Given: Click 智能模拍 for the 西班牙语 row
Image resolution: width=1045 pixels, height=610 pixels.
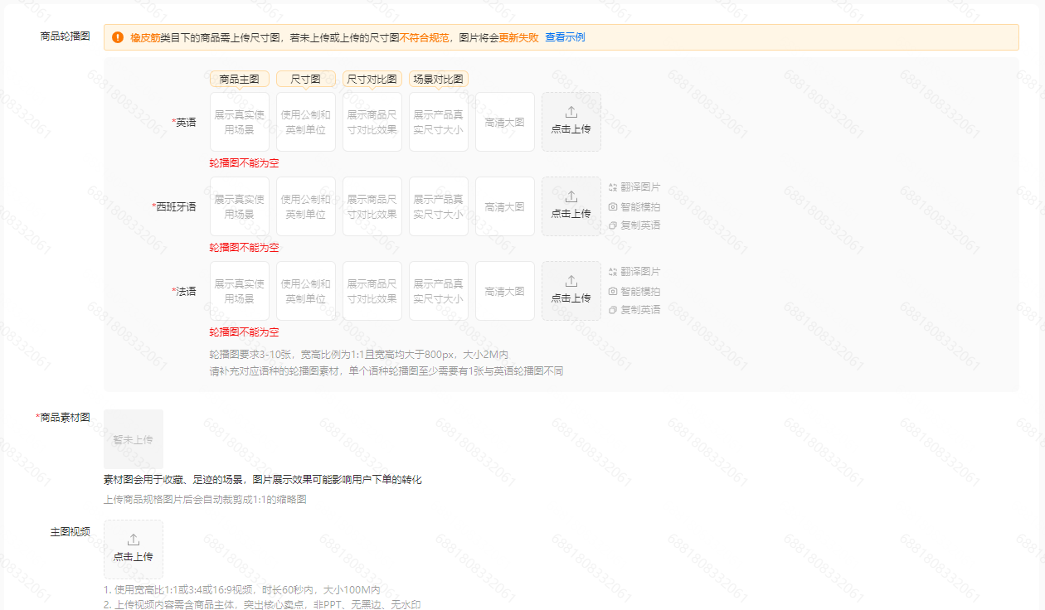Looking at the screenshot, I should [x=634, y=206].
